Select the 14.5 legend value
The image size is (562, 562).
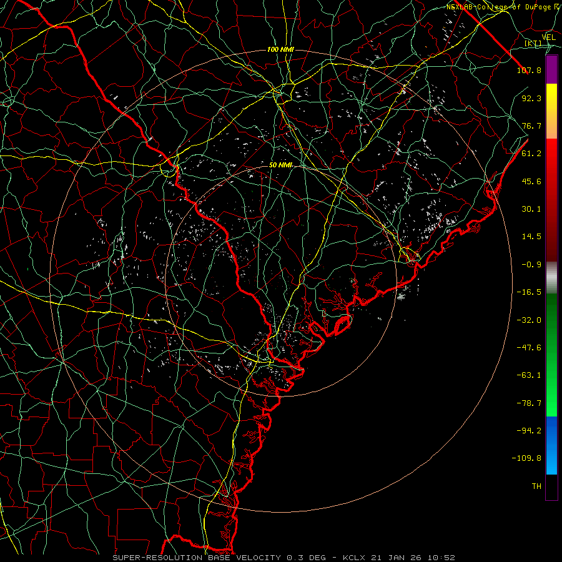tap(531, 237)
